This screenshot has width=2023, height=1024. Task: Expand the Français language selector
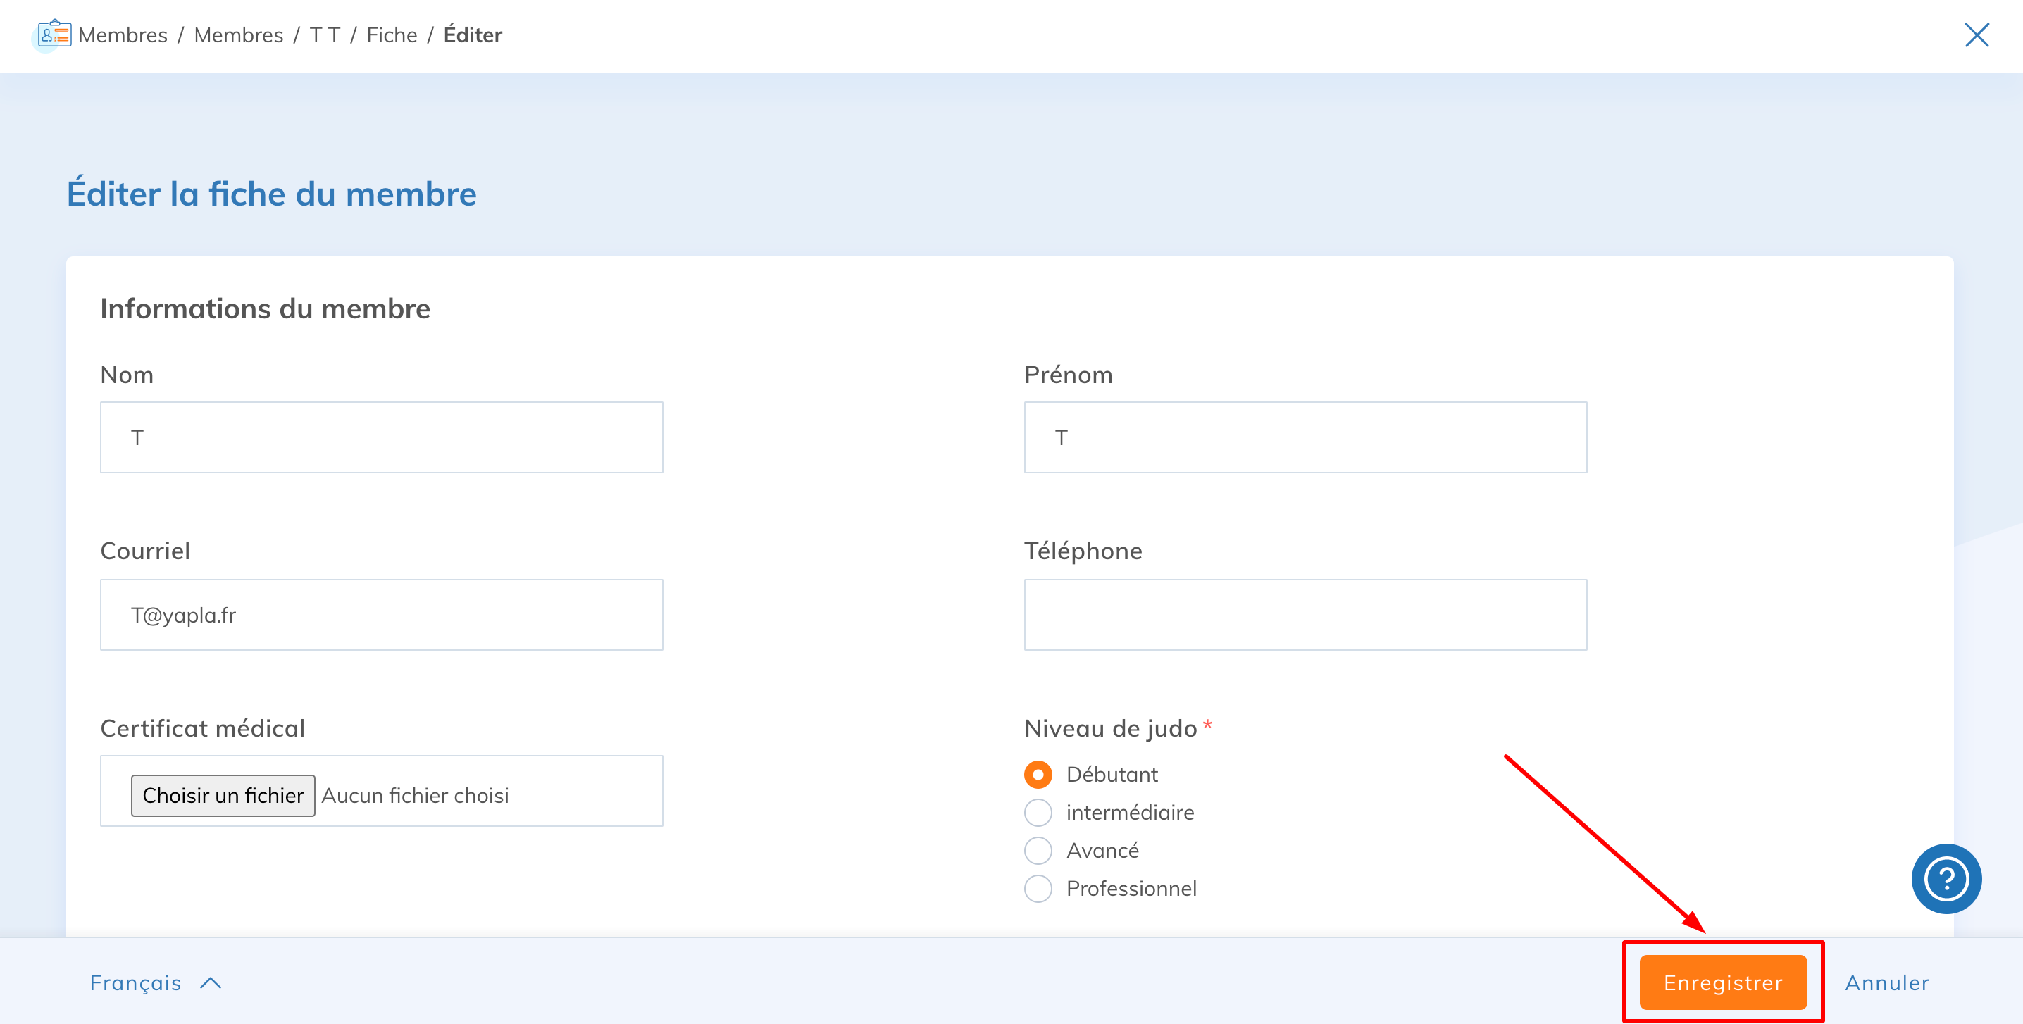coord(136,982)
